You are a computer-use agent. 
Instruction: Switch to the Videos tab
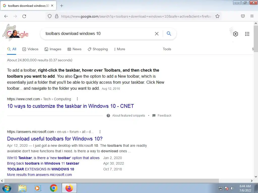[30, 49]
